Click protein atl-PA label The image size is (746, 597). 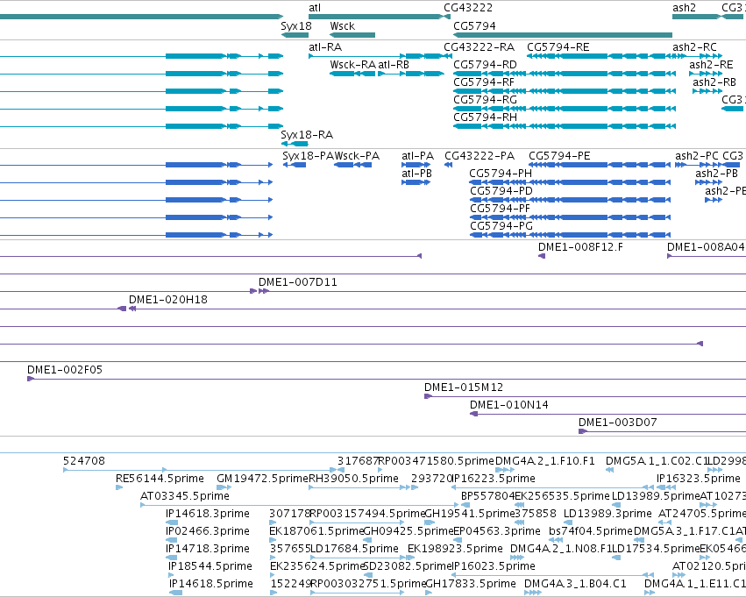tap(418, 156)
